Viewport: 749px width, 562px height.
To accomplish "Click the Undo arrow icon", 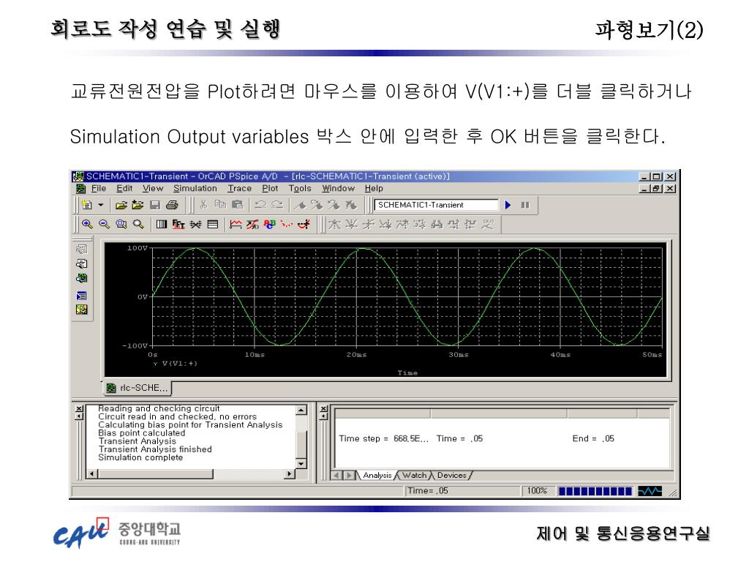I will click(x=260, y=205).
